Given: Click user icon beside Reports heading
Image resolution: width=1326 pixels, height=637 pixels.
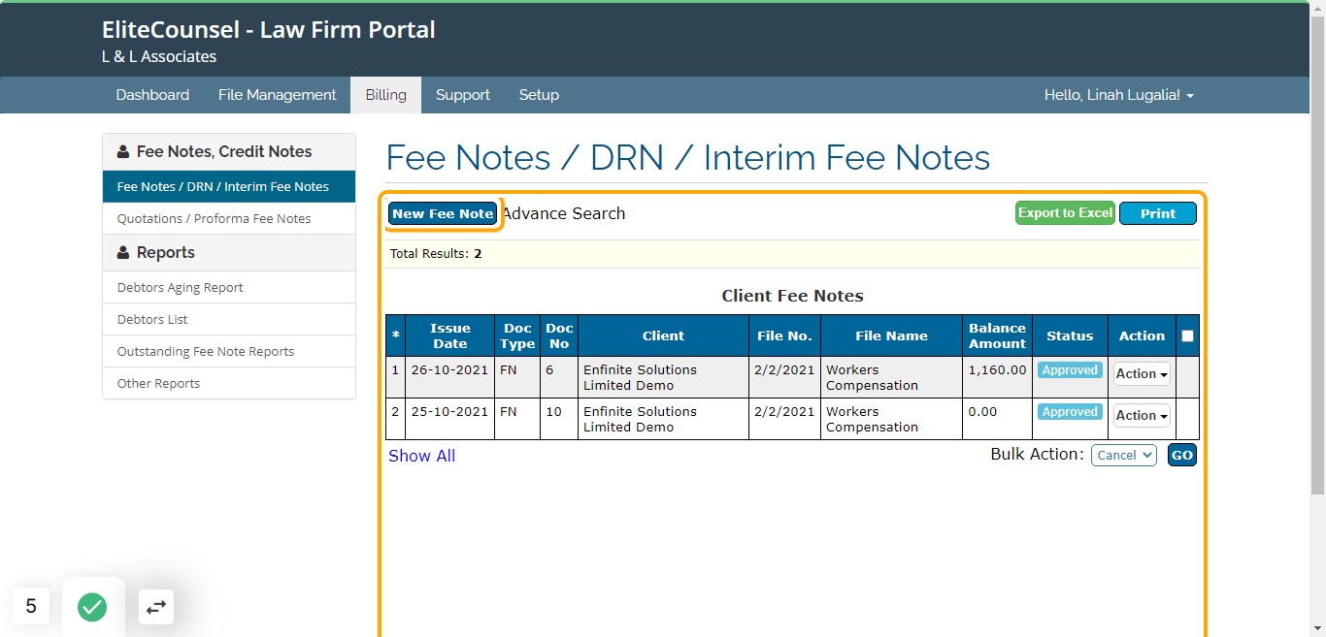Looking at the screenshot, I should (123, 253).
